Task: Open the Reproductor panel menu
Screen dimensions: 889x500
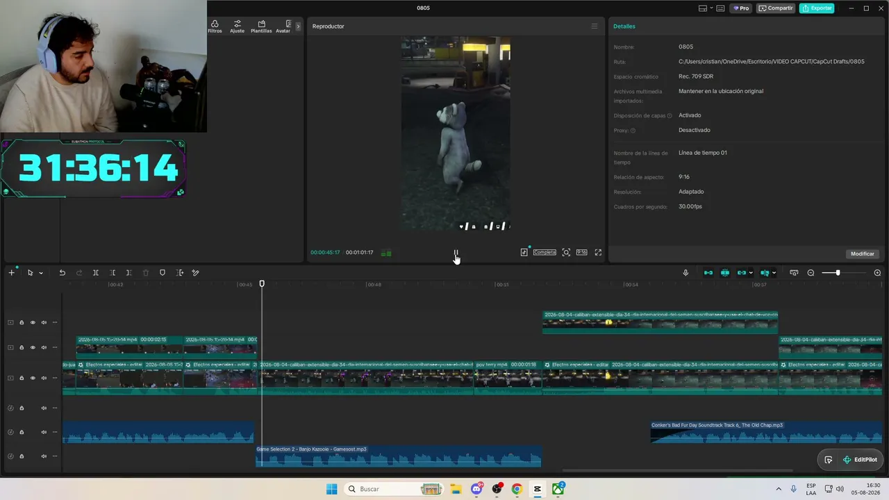Action: tap(594, 26)
